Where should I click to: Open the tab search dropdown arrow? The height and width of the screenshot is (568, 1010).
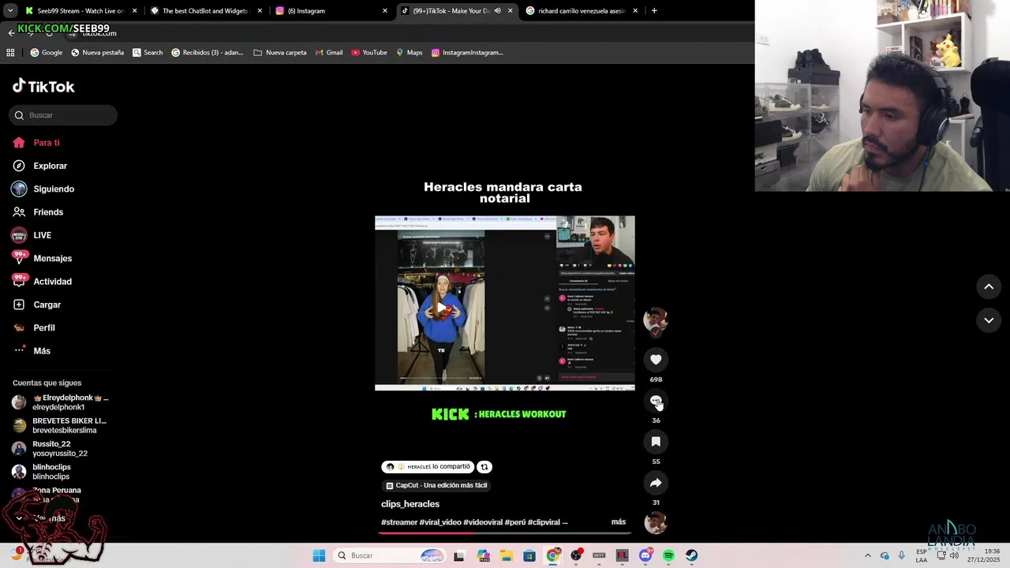point(11,11)
